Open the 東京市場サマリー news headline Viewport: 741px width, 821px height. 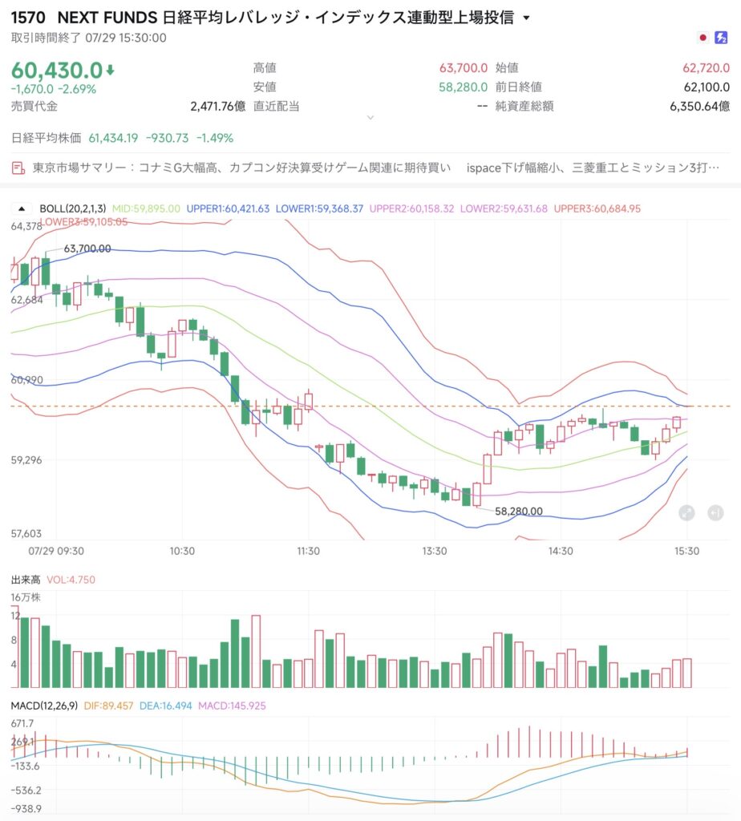[241, 168]
